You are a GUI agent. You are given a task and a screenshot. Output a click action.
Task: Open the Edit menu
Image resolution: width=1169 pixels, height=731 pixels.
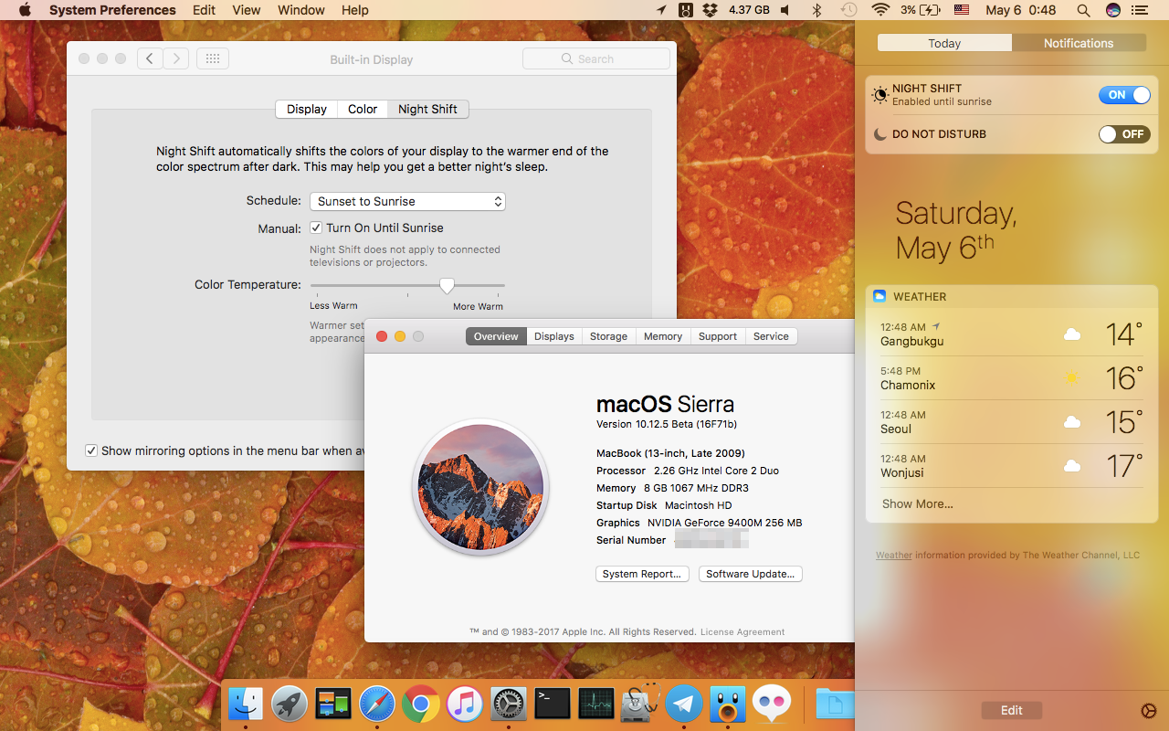point(205,10)
